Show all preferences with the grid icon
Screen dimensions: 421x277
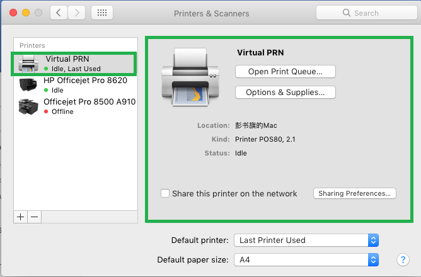pos(102,13)
